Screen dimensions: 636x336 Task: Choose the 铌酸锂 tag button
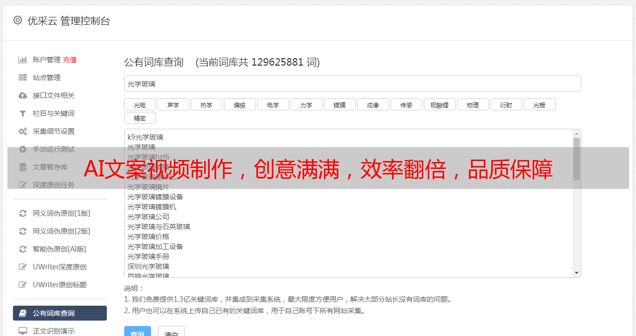(x=439, y=104)
